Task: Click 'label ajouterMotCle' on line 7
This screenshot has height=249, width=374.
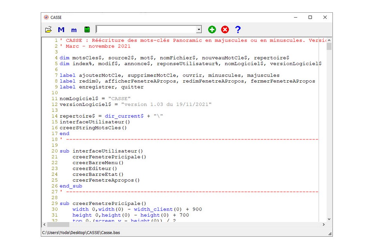Action: tap(91, 75)
